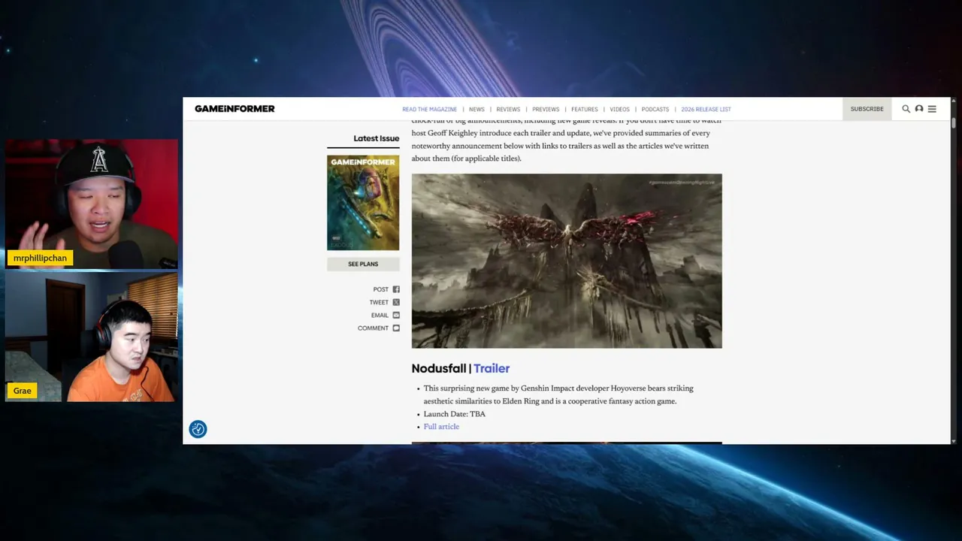Open Read the Magazine in navigation
This screenshot has height=541, width=962.
(429, 110)
